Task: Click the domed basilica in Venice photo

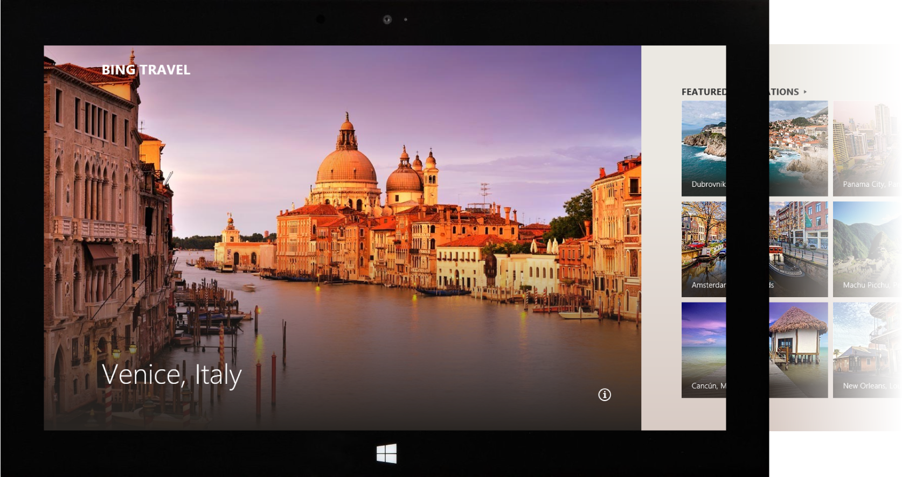Action: click(346, 162)
